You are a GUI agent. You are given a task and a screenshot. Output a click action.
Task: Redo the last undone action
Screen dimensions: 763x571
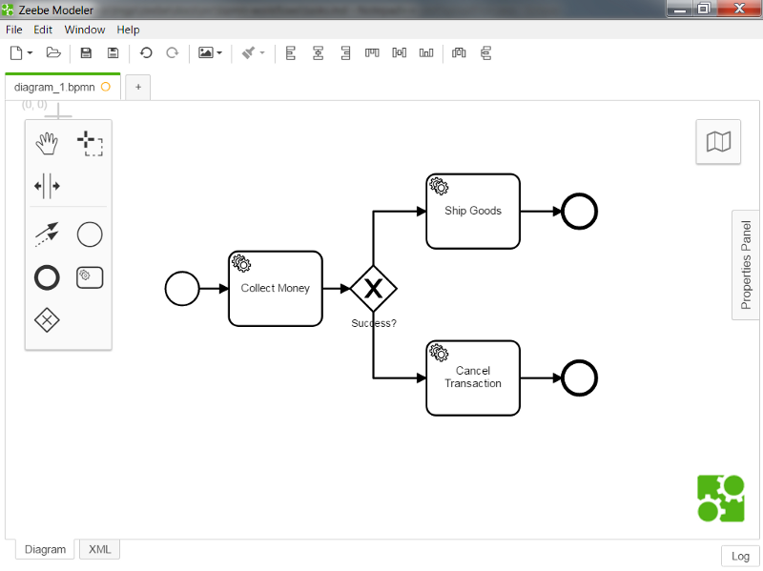[173, 52]
